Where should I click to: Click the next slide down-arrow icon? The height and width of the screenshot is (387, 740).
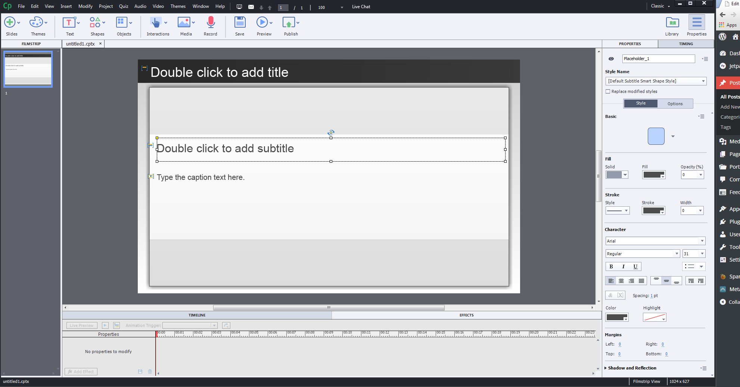(261, 7)
